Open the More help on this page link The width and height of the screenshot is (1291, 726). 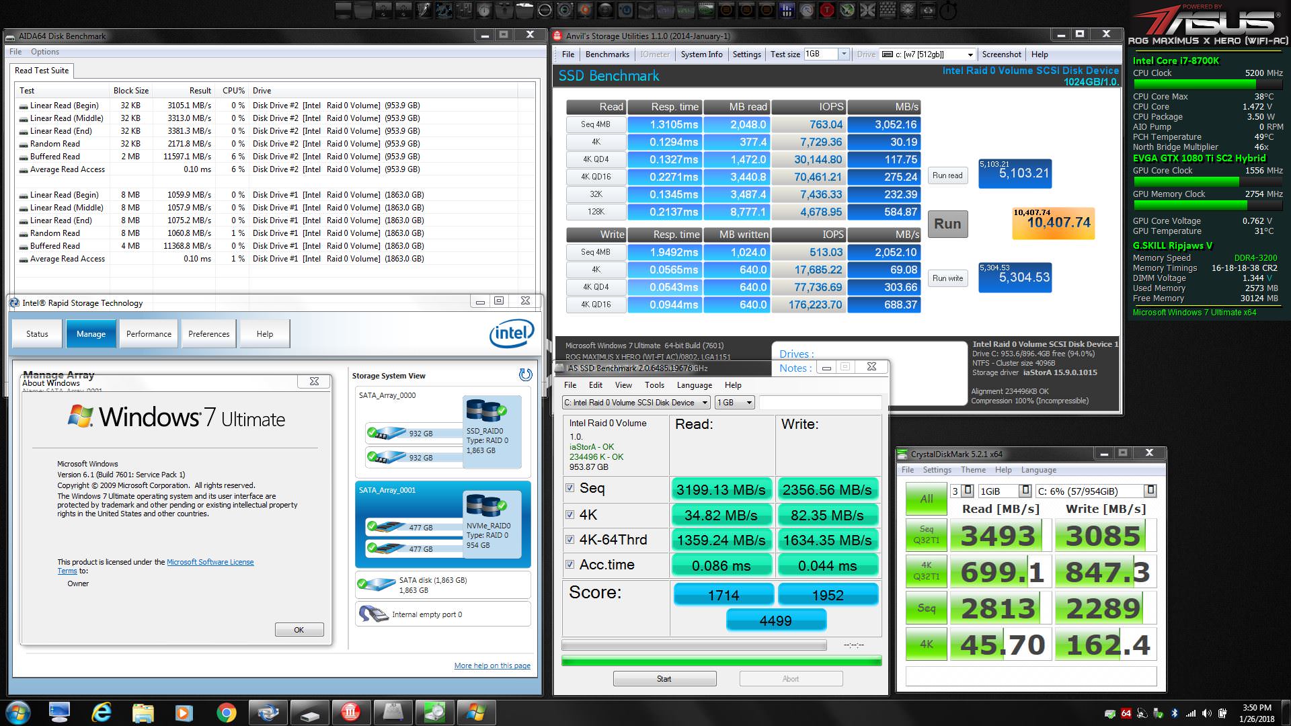(492, 665)
